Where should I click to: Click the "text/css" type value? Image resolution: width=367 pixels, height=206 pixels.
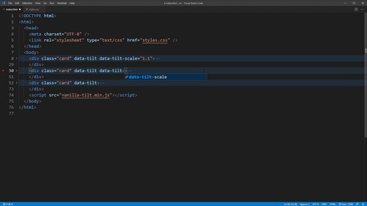coord(112,40)
